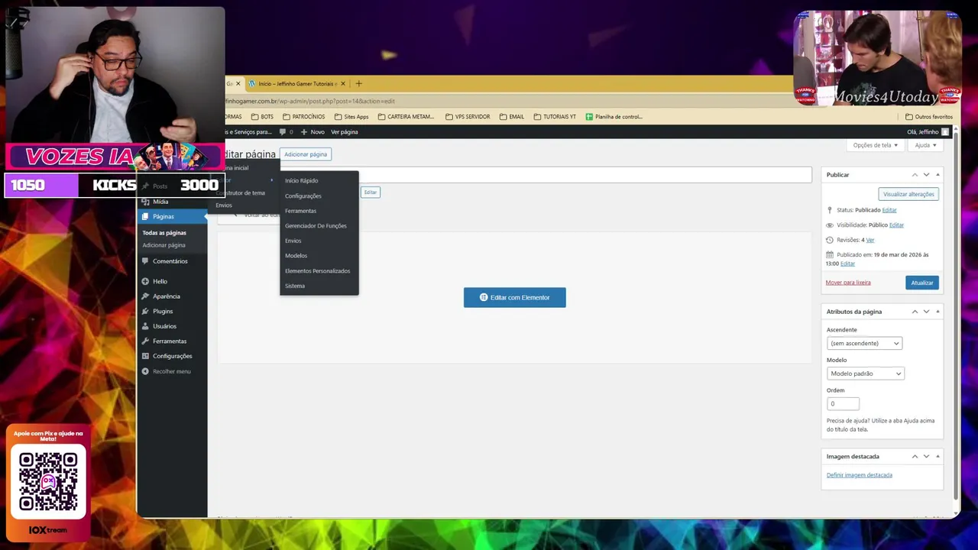Move the Publicar box down
The width and height of the screenshot is (978, 550).
tap(926, 175)
